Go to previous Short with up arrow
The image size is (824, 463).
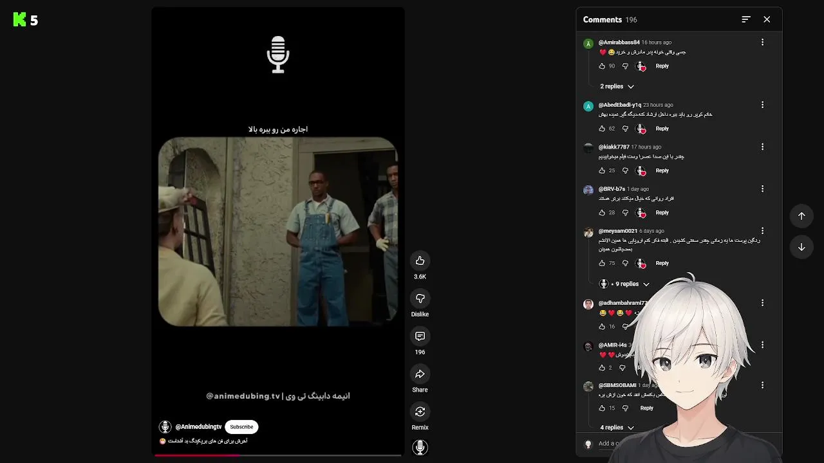tap(801, 216)
